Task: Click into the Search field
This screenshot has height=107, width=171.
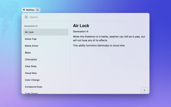Action: [80, 17]
